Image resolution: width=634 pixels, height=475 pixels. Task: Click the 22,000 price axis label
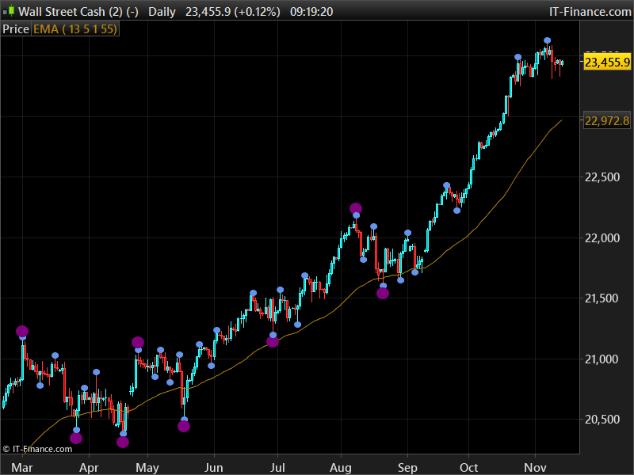pyautogui.click(x=602, y=238)
